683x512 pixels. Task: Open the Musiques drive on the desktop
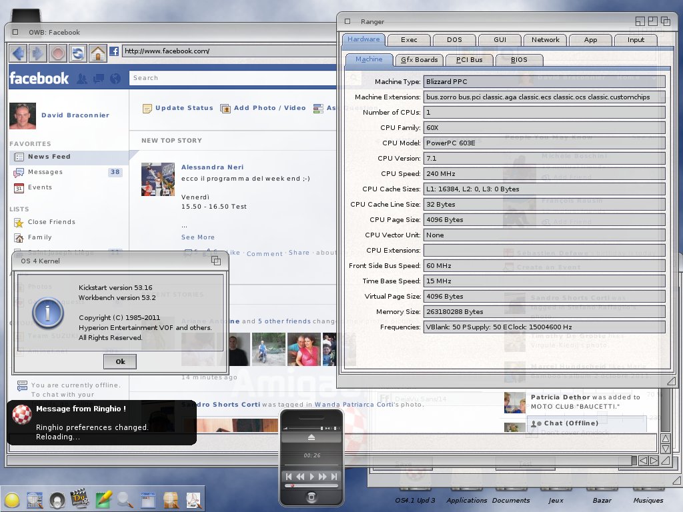point(648,501)
